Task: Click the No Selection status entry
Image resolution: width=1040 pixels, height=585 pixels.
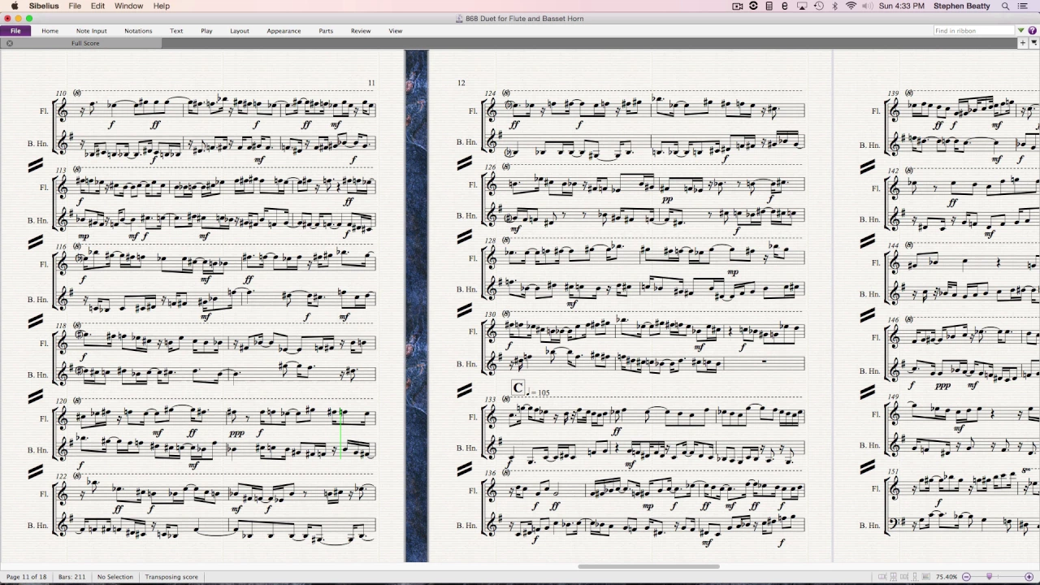Action: coord(115,577)
